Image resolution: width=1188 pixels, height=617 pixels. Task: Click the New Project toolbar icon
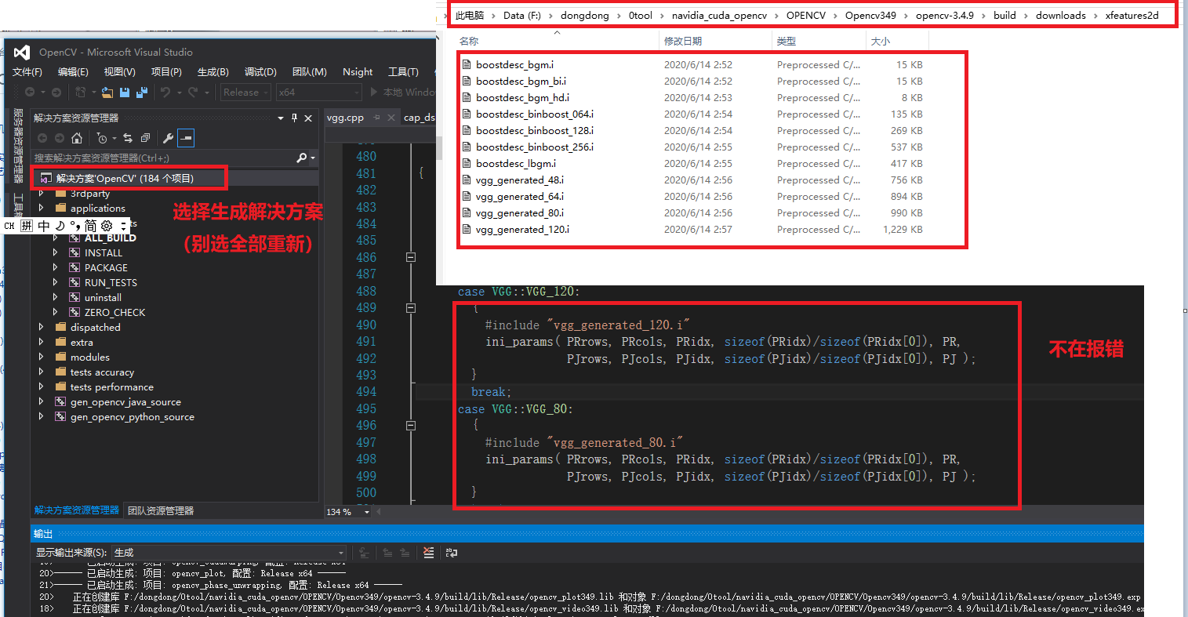click(x=80, y=93)
